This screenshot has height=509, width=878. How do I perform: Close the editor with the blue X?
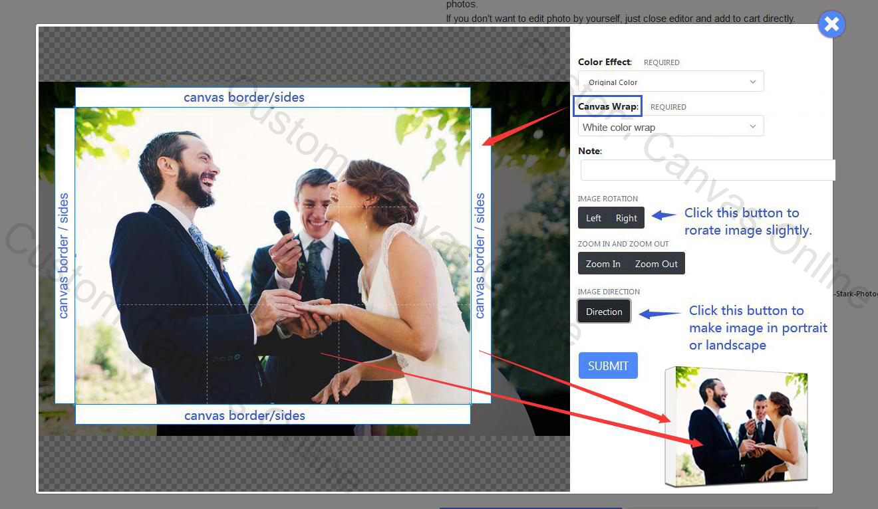tap(831, 25)
